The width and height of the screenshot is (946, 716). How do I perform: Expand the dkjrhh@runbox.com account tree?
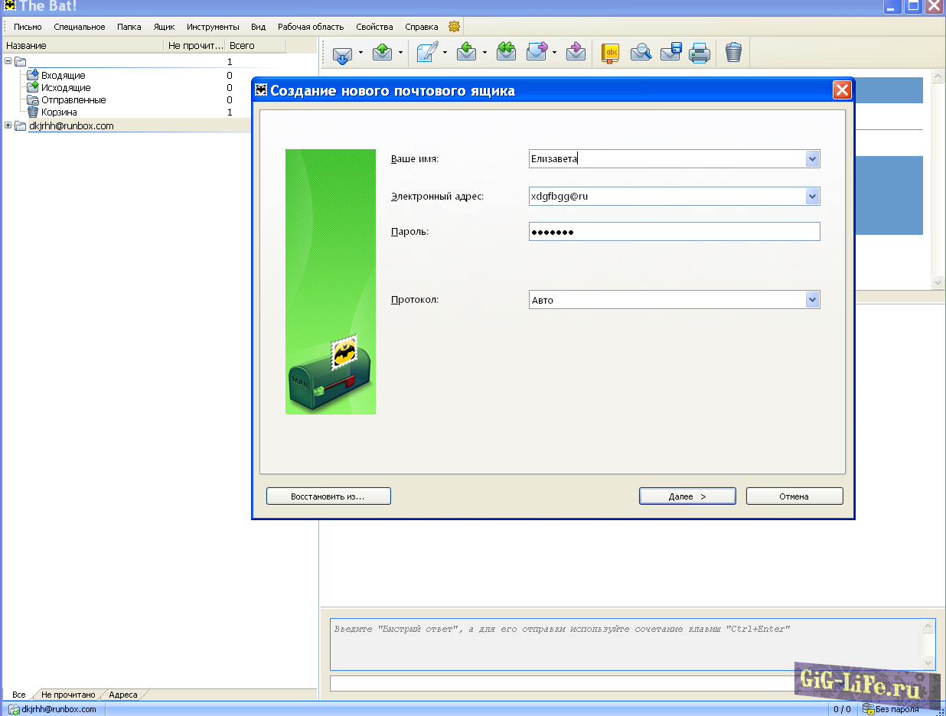tap(8, 125)
